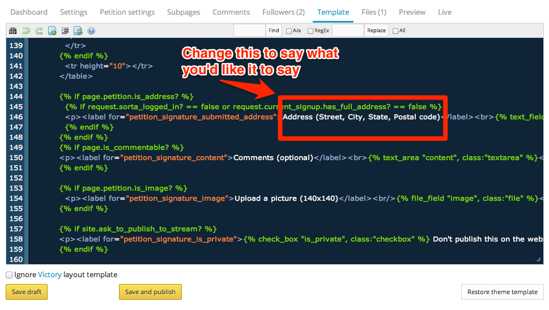Open the Comments tab

[231, 12]
